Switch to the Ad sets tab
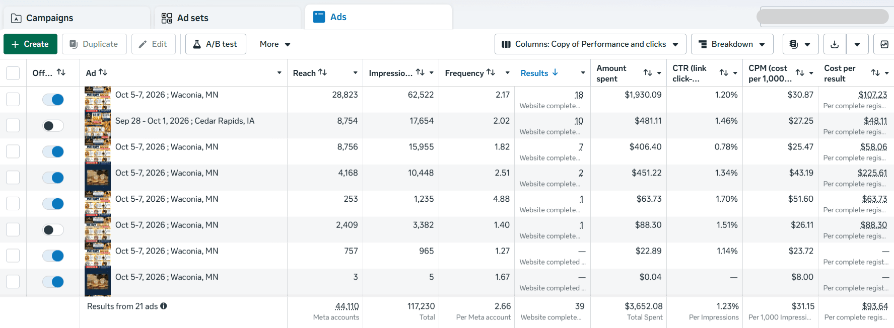The width and height of the screenshot is (894, 328). [x=227, y=18]
